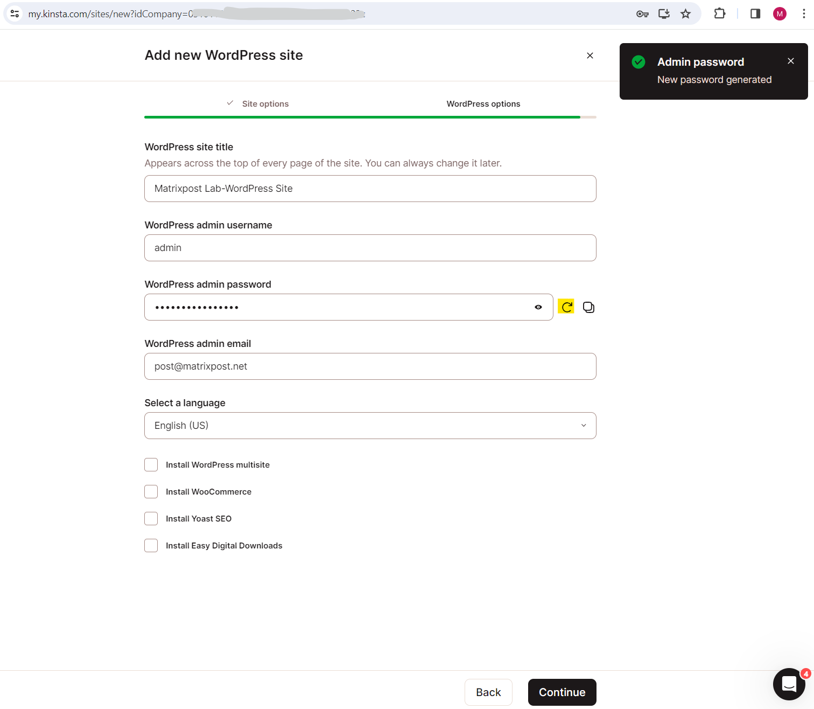Enable Install WordPress multisite
The image size is (814, 709).
tap(151, 465)
